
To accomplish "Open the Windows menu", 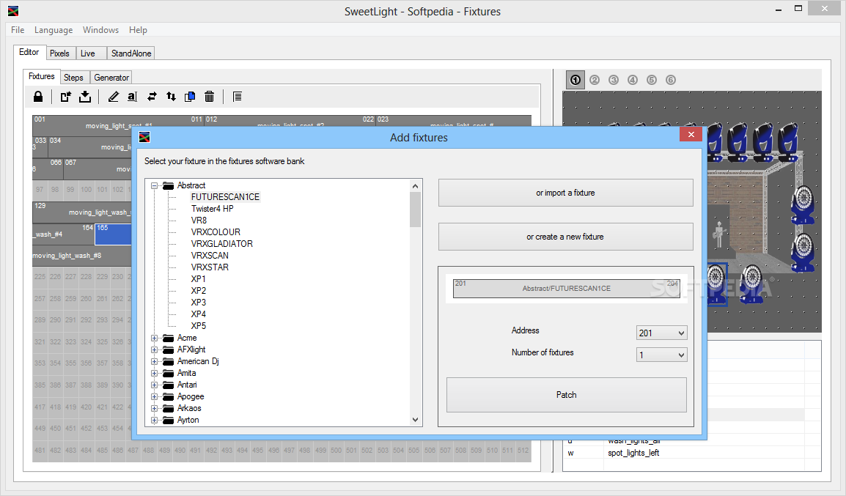I will pyautogui.click(x=100, y=29).
